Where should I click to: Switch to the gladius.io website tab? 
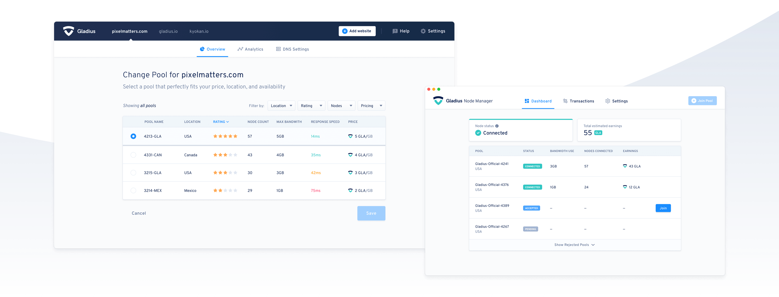pos(168,31)
